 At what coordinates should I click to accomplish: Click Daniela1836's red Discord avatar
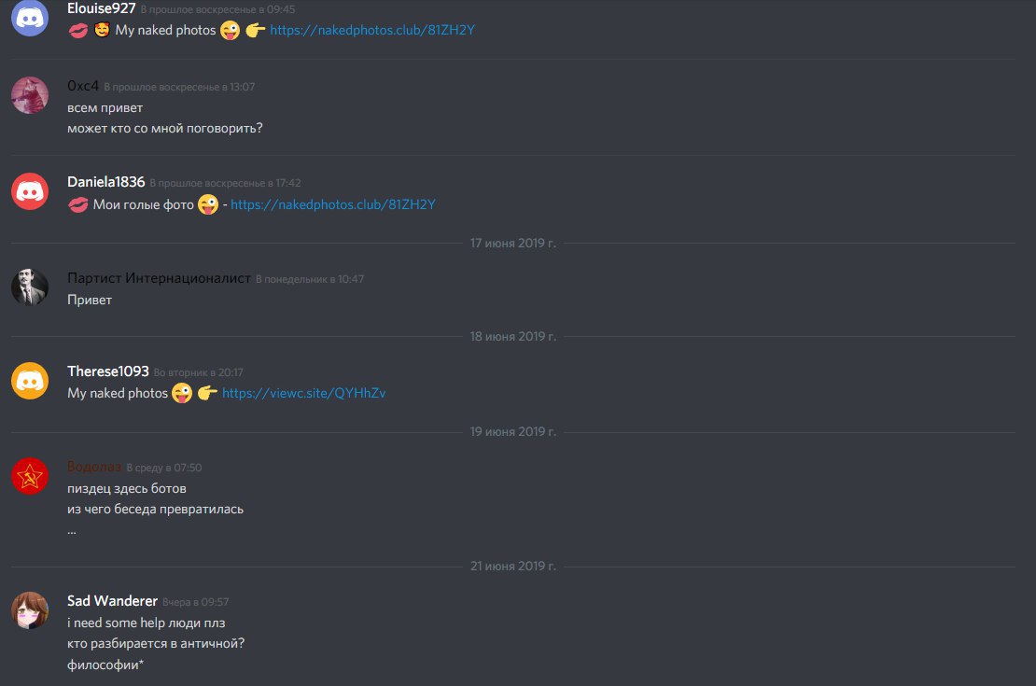tap(30, 191)
